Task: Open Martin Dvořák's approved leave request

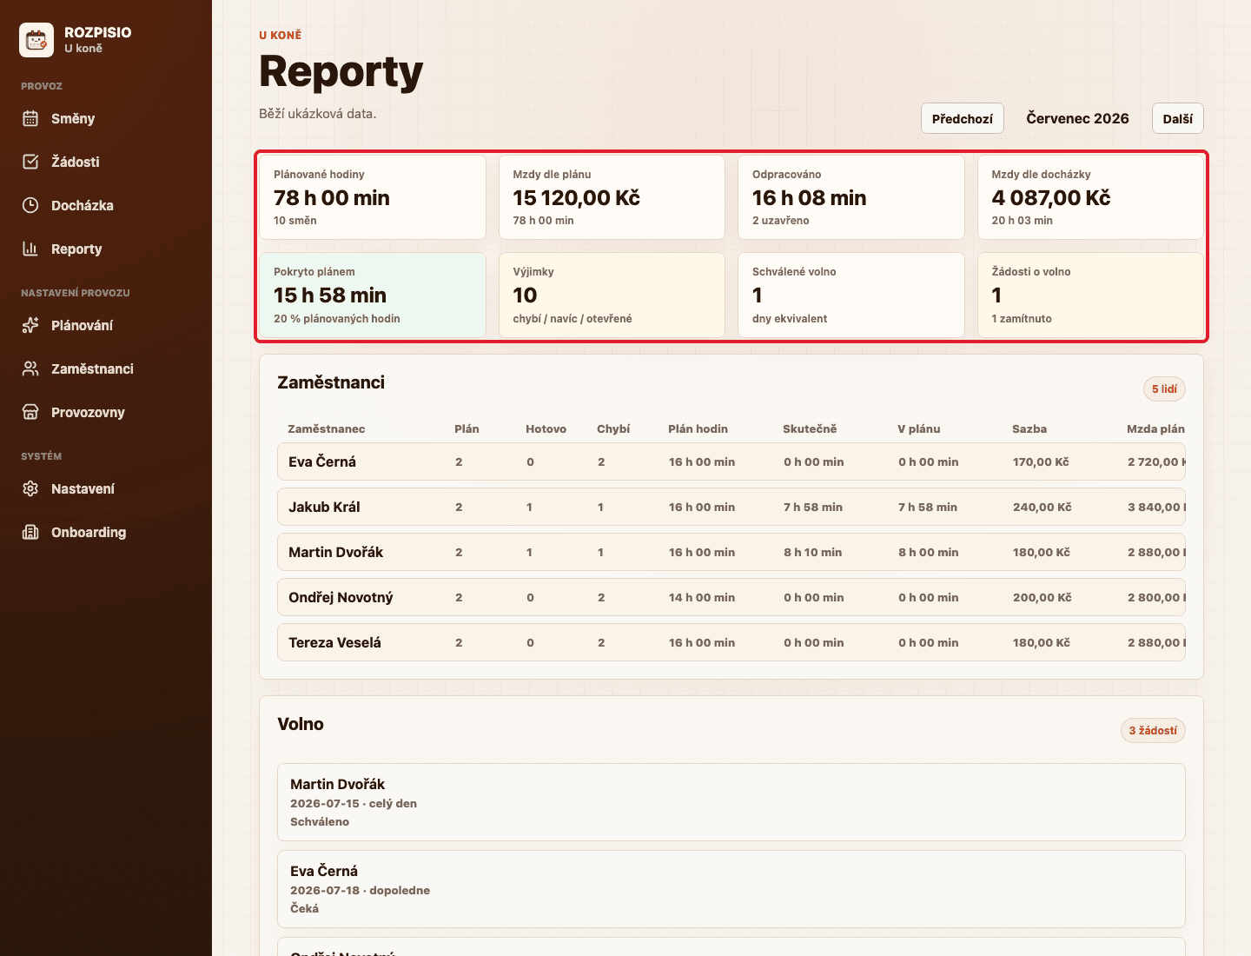Action: (731, 802)
